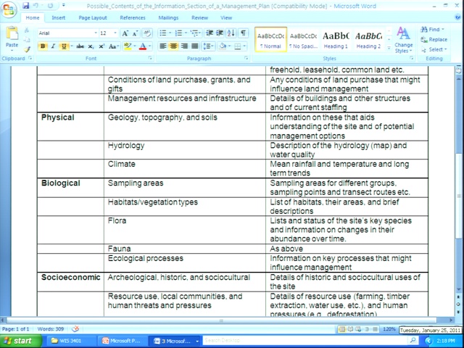Open the View ribbon tab

pyautogui.click(x=226, y=17)
